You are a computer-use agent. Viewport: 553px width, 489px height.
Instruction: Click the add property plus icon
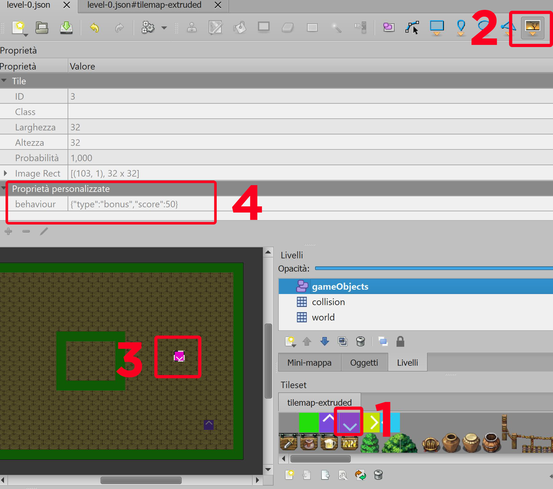[8, 231]
